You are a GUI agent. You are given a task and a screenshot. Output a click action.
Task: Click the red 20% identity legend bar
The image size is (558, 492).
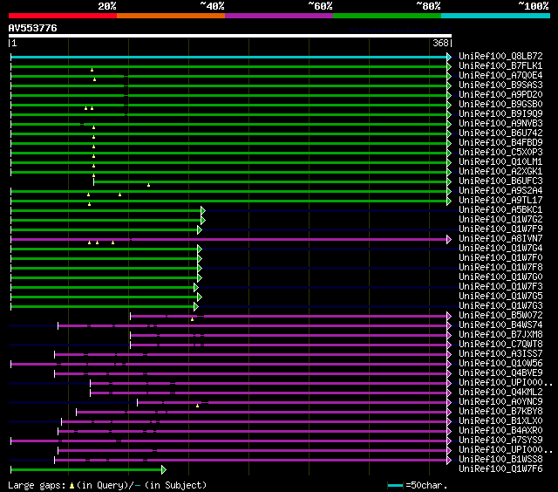63,16
